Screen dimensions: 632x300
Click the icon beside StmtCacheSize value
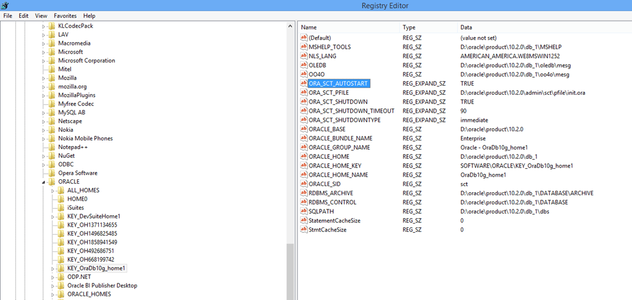[304, 230]
